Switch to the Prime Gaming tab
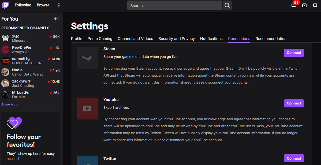Screen dimensions: 321x165 tap(100, 39)
